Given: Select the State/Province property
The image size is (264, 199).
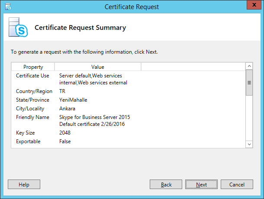Looking at the screenshot, I should click(x=32, y=100).
